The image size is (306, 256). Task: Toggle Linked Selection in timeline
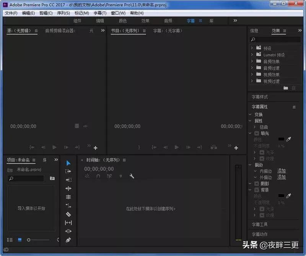pos(109,176)
